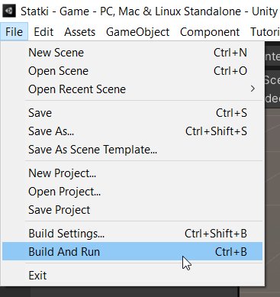Open the Assets menu

(80, 32)
